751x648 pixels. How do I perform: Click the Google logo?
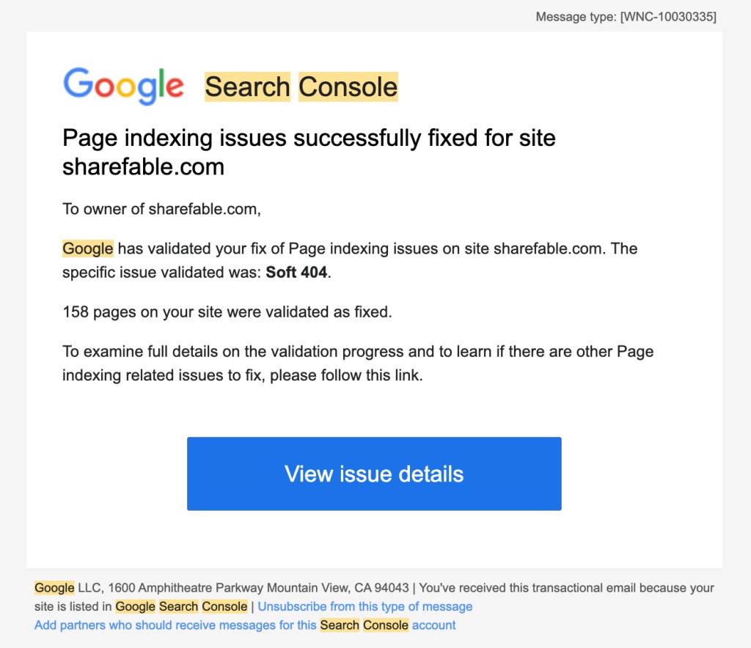point(124,86)
